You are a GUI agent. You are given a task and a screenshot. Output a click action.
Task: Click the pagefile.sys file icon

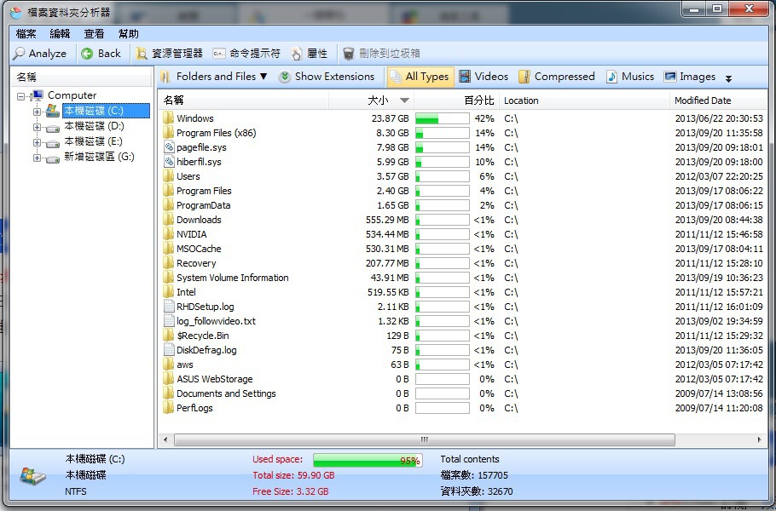[x=169, y=146]
